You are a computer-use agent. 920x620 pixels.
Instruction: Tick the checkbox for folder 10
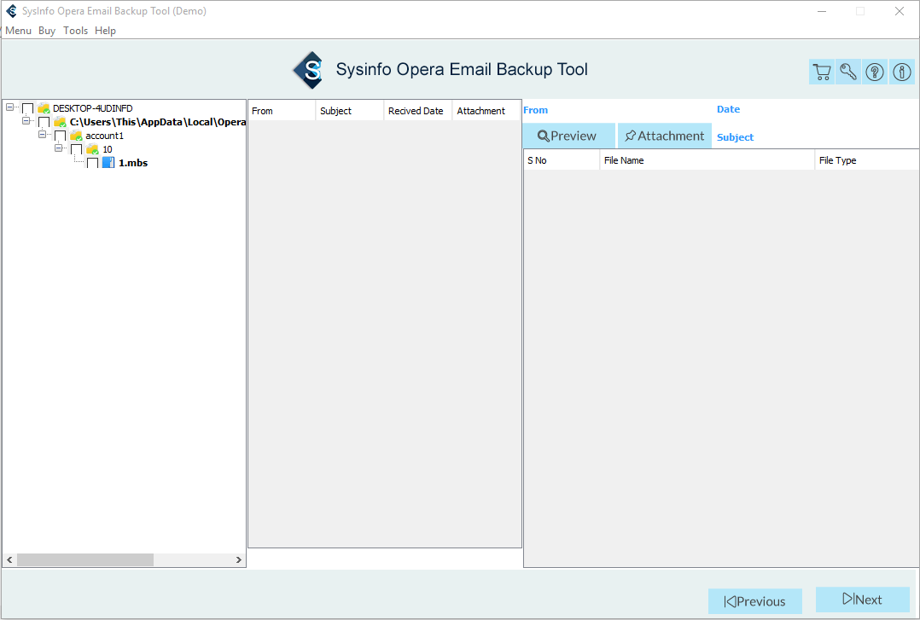coord(76,149)
